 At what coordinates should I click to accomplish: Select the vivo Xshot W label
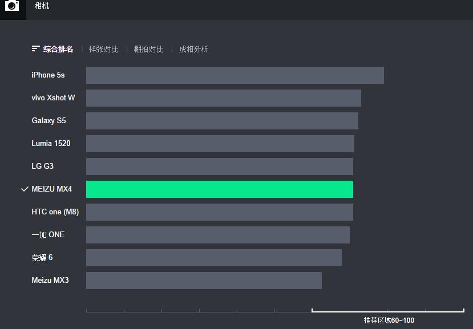[x=53, y=98]
